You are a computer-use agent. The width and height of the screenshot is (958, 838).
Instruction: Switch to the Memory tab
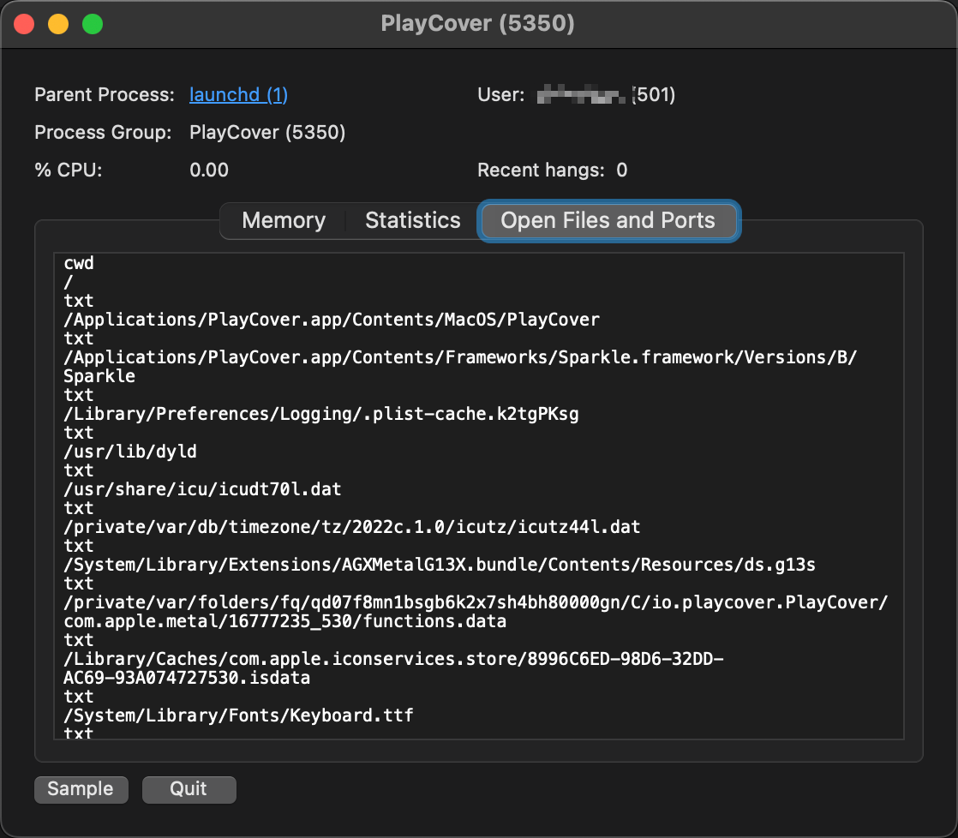(x=284, y=220)
